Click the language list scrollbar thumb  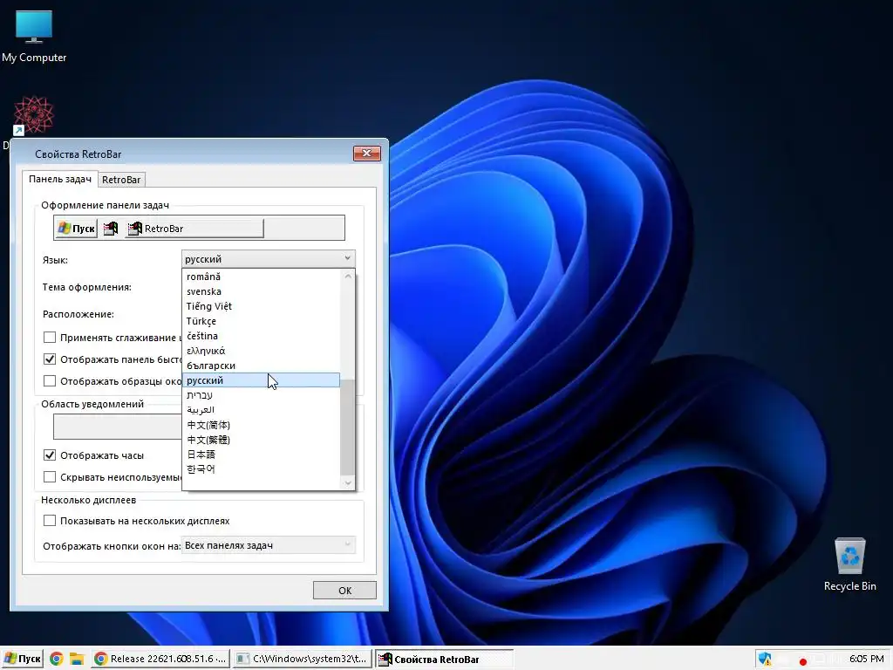[x=347, y=427]
